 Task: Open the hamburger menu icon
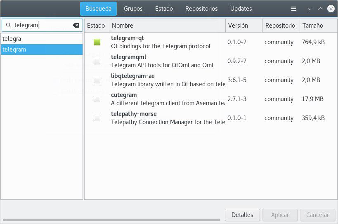point(294,9)
